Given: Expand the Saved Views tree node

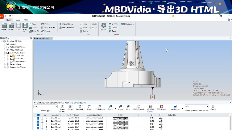Looking at the screenshot, I should [x=5, y=64].
